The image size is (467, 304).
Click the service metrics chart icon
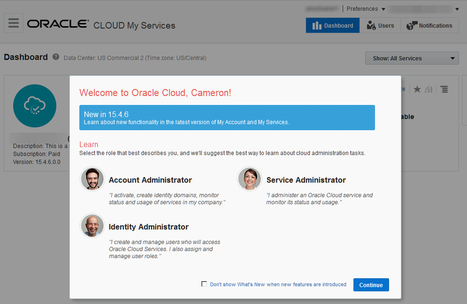pyautogui.click(x=429, y=89)
